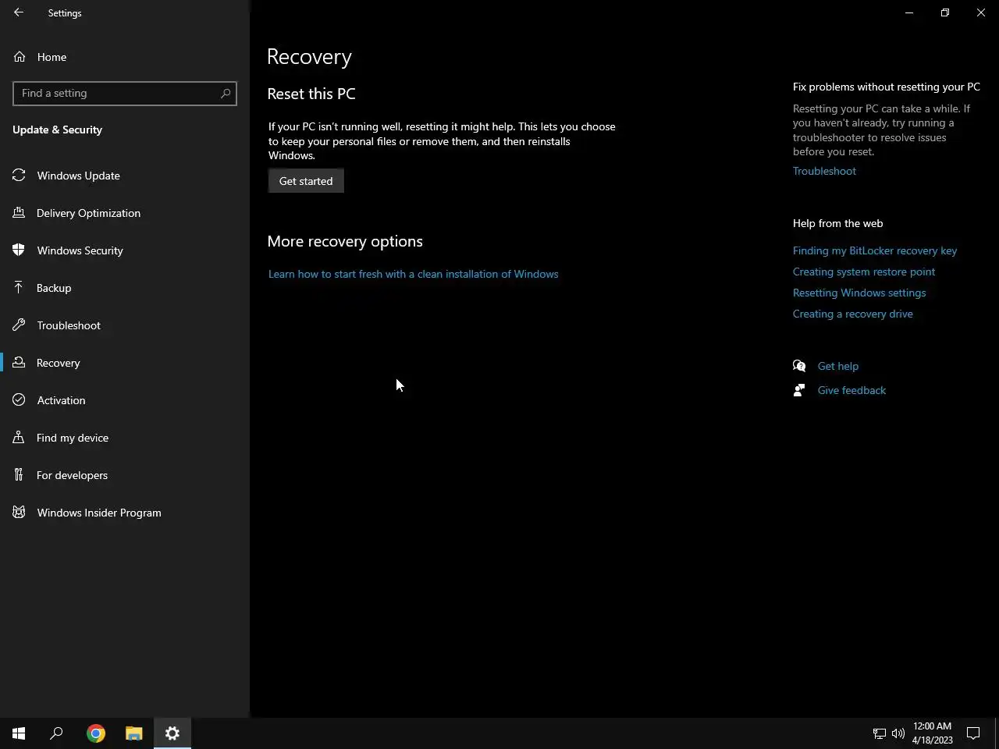The image size is (999, 749).
Task: Focus the Find a setting search box
Action: (125, 93)
